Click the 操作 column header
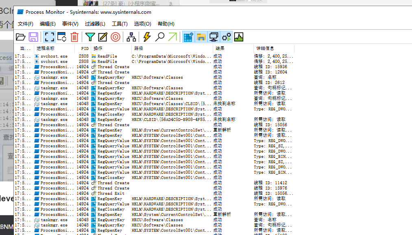 click(111, 48)
